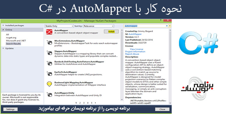Screen dimensions: 226x114
Task: Click the Bardock.UnitTesting.AutoFixture.AutoMapper package icon
Action: pyautogui.click(x=50, y=63)
